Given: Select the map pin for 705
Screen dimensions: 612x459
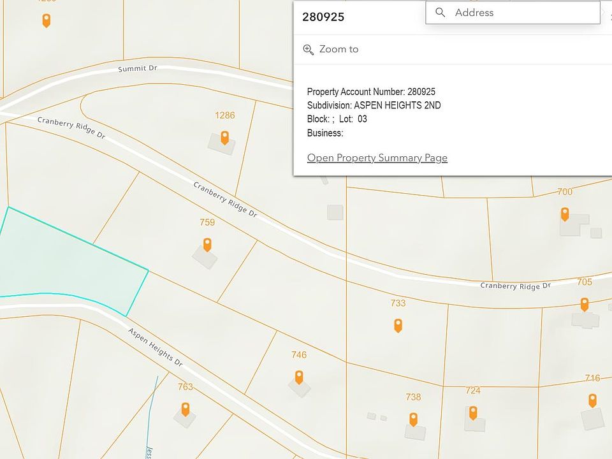Looking at the screenshot, I should (x=585, y=304).
